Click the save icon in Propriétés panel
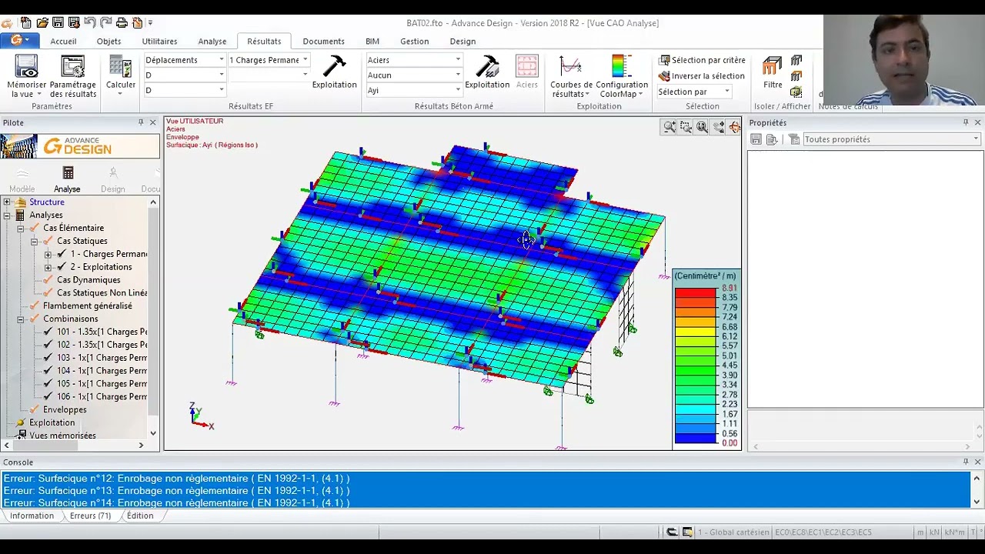985x554 pixels. pyautogui.click(x=756, y=139)
